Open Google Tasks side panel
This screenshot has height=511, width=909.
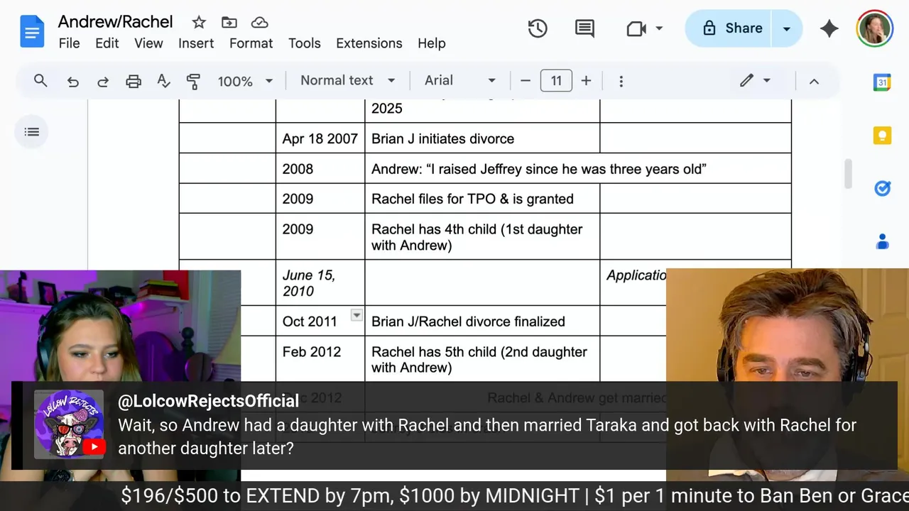pos(882,188)
